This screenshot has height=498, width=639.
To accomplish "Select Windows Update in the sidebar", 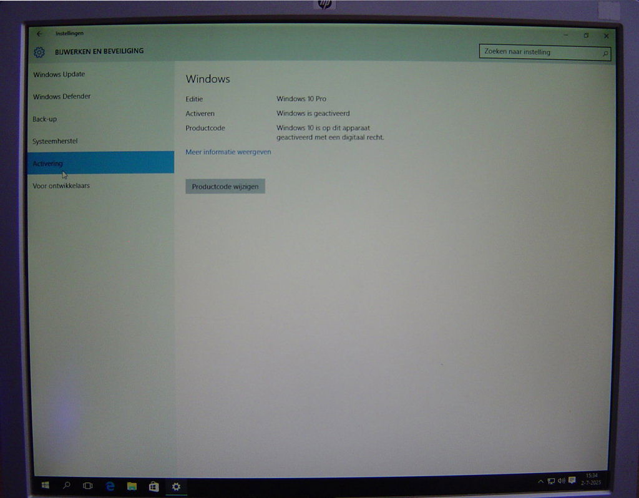I will click(x=100, y=74).
